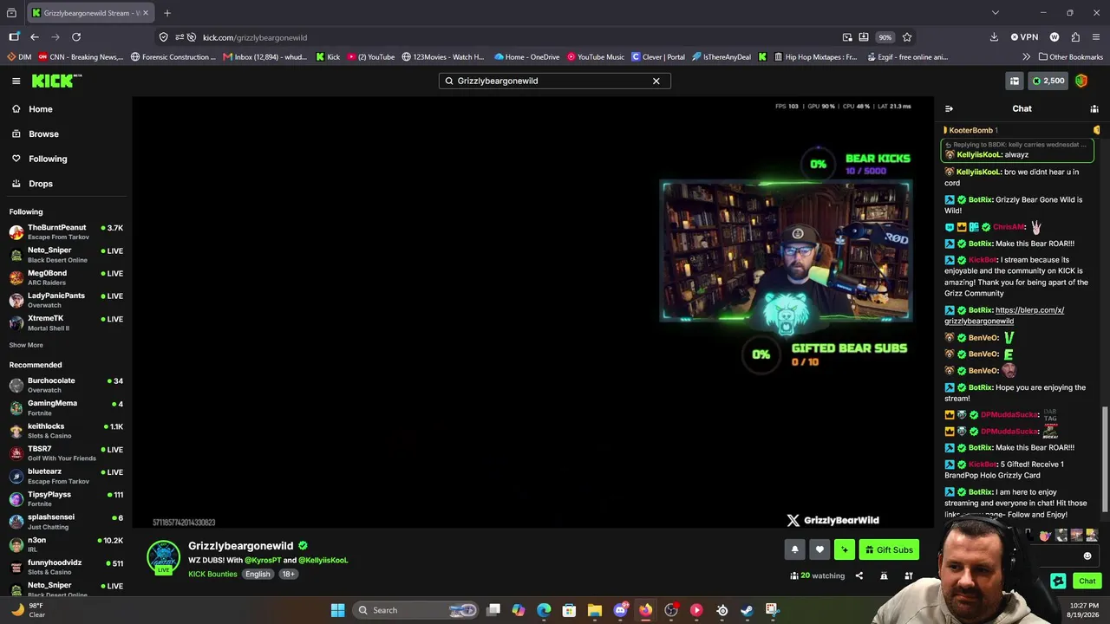1110x624 pixels.
Task: Click the Grizzlybeargonewild channel avatar
Action: [163, 557]
